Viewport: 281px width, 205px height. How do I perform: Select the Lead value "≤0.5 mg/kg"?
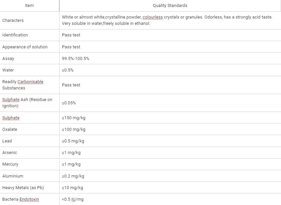[73, 141]
